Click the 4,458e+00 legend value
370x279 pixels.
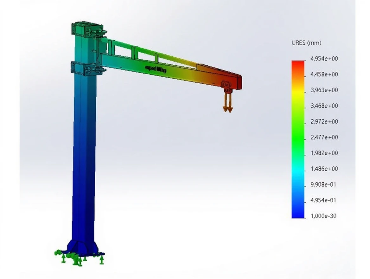pyautogui.click(x=324, y=75)
